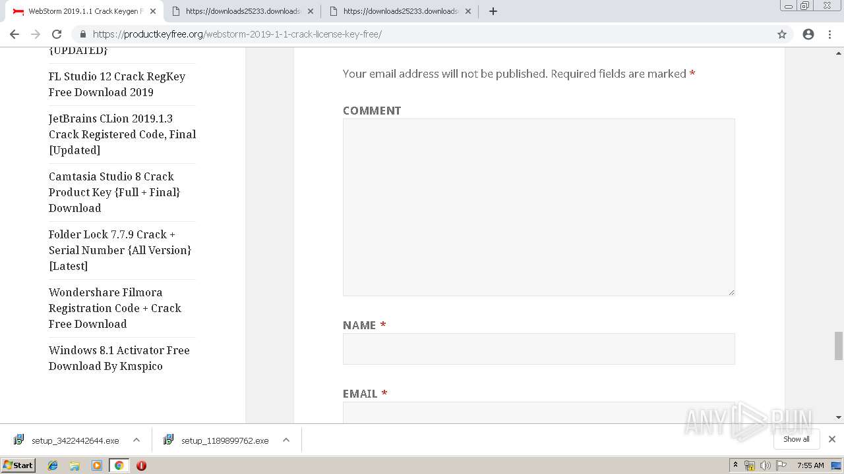The image size is (844, 474).
Task: Show hidden system tray icons
Action: [x=735, y=465]
